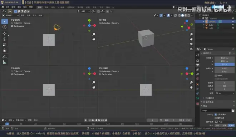Toggle Collection visibility eye icon
Viewport: 236px width, 137px height.
click(x=233, y=18)
